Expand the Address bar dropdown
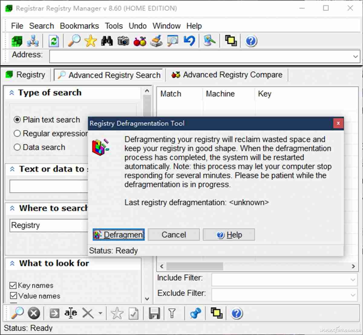Image resolution: width=363 pixels, height=335 pixels. pos(355,56)
